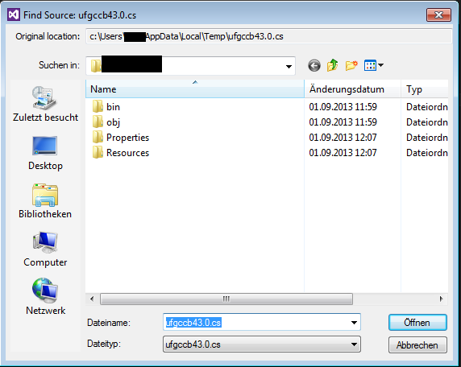Create a new folder
The image size is (461, 367).
(351, 65)
